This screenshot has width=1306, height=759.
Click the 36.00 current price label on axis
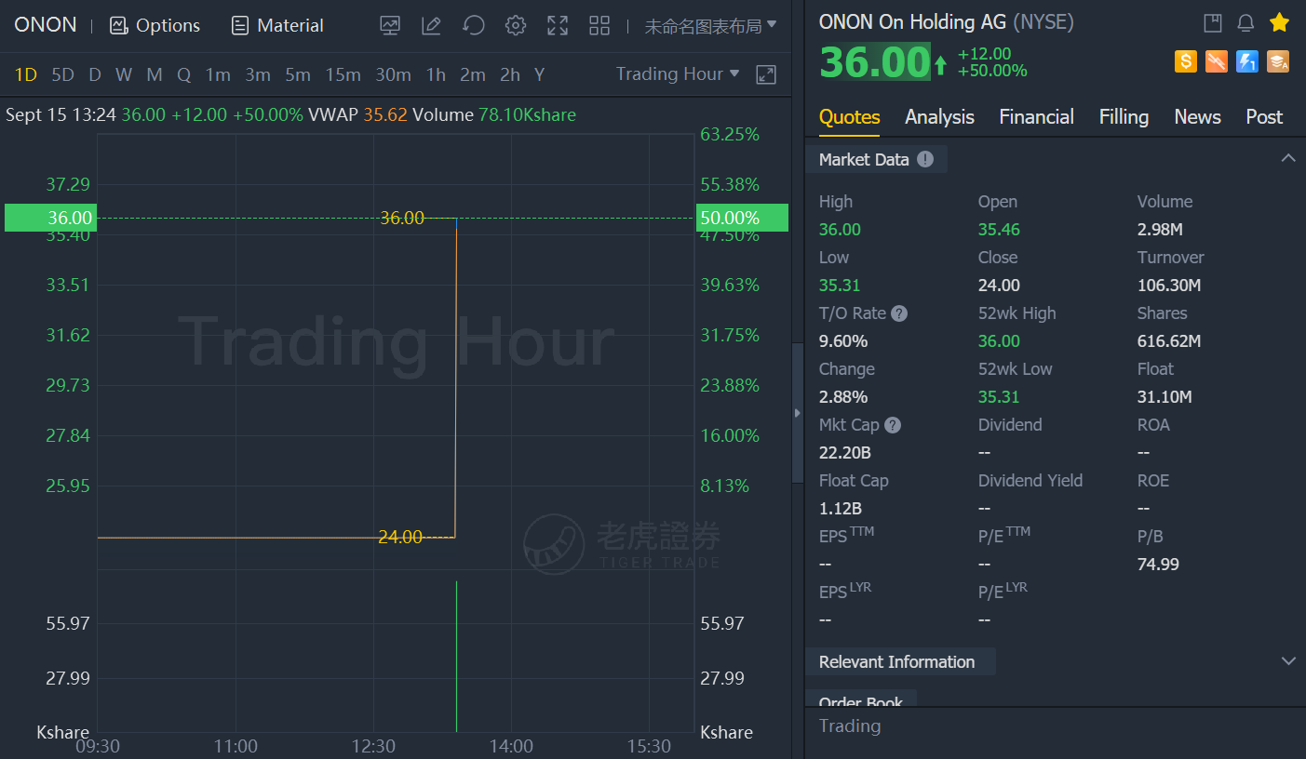click(49, 218)
